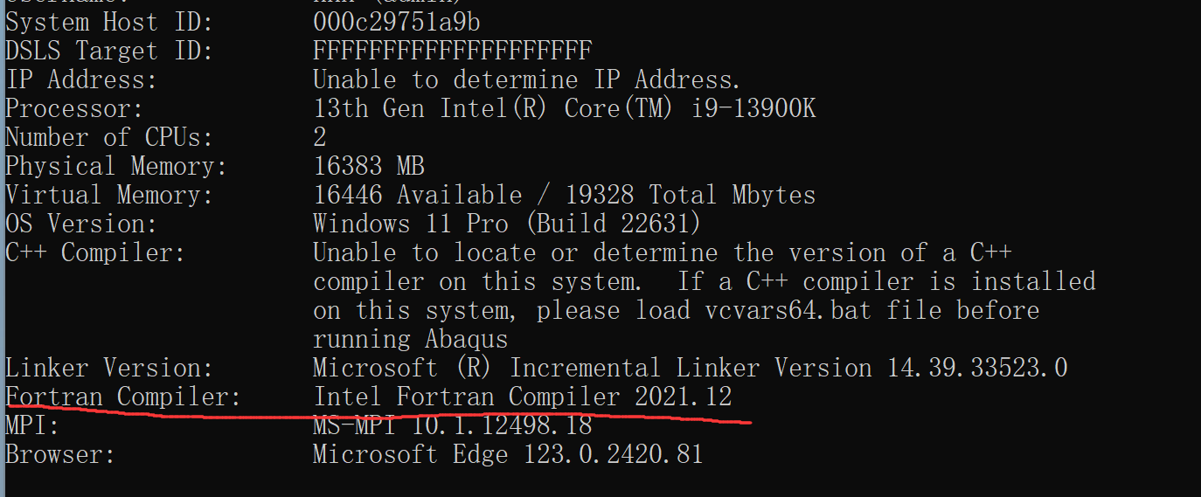Click the Intel Core i9-13900K processor text

tap(565, 108)
